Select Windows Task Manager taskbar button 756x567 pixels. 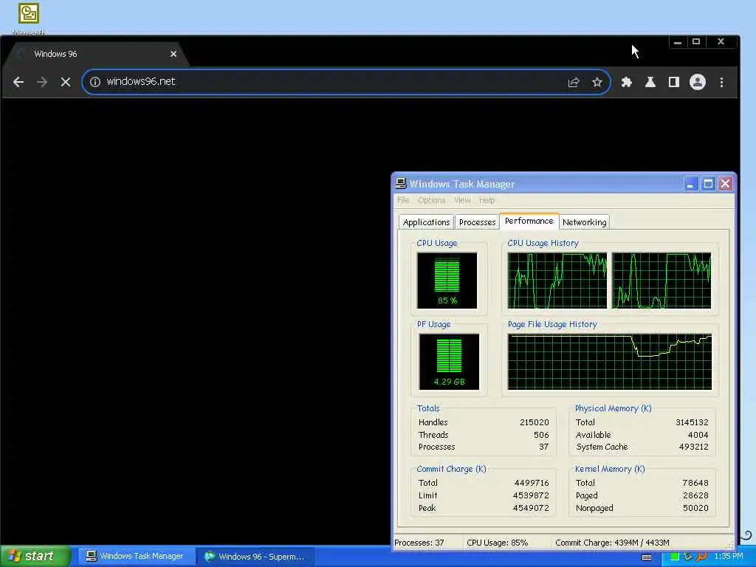point(135,557)
